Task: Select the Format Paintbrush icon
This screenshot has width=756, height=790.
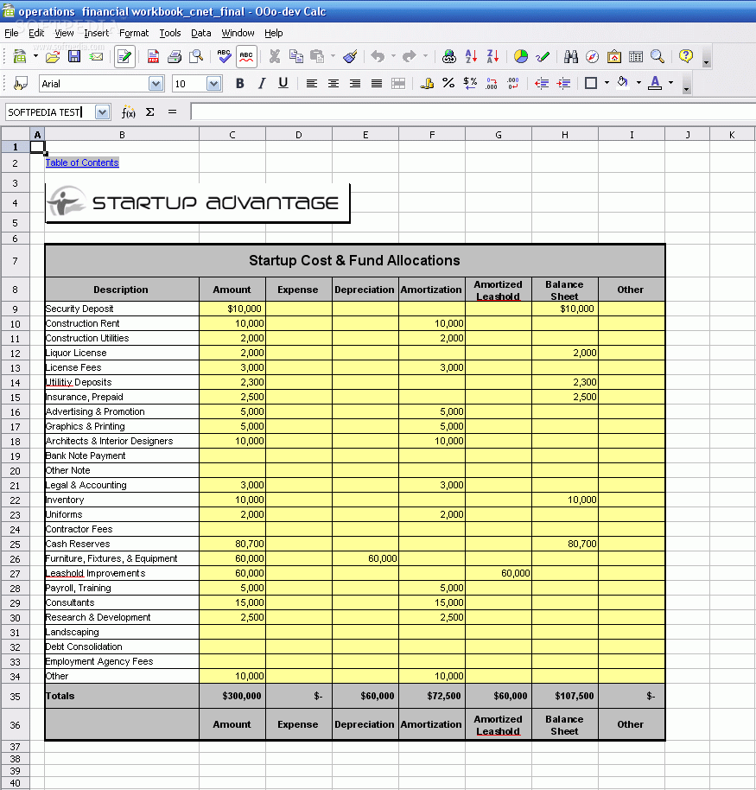Action: (350, 56)
